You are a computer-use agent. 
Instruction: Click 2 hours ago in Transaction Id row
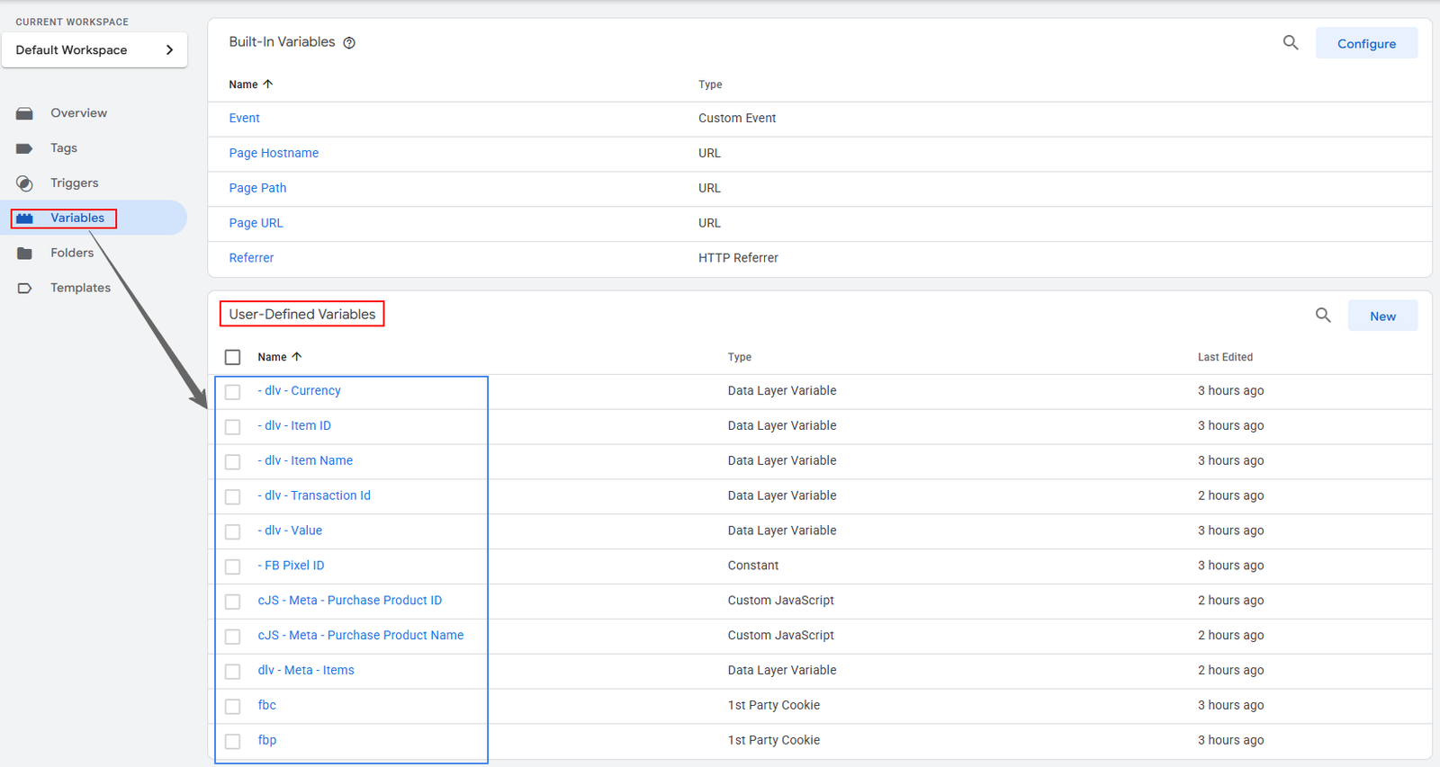[1230, 496]
